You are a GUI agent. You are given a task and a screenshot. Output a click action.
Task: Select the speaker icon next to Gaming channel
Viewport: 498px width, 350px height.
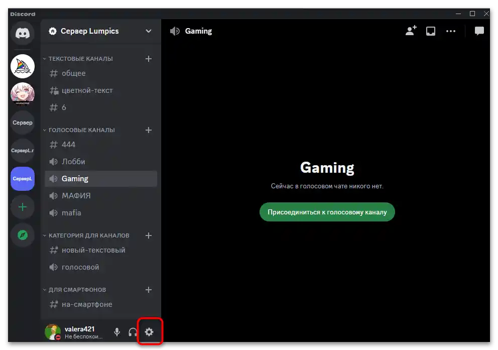tap(53, 178)
